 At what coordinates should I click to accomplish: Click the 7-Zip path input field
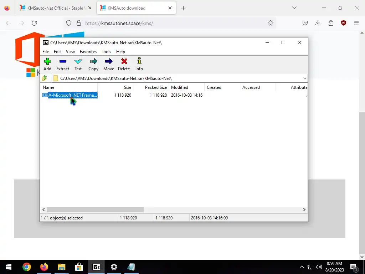177,78
